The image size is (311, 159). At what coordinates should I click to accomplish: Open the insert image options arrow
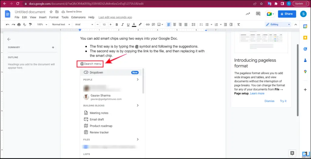tap(162, 25)
